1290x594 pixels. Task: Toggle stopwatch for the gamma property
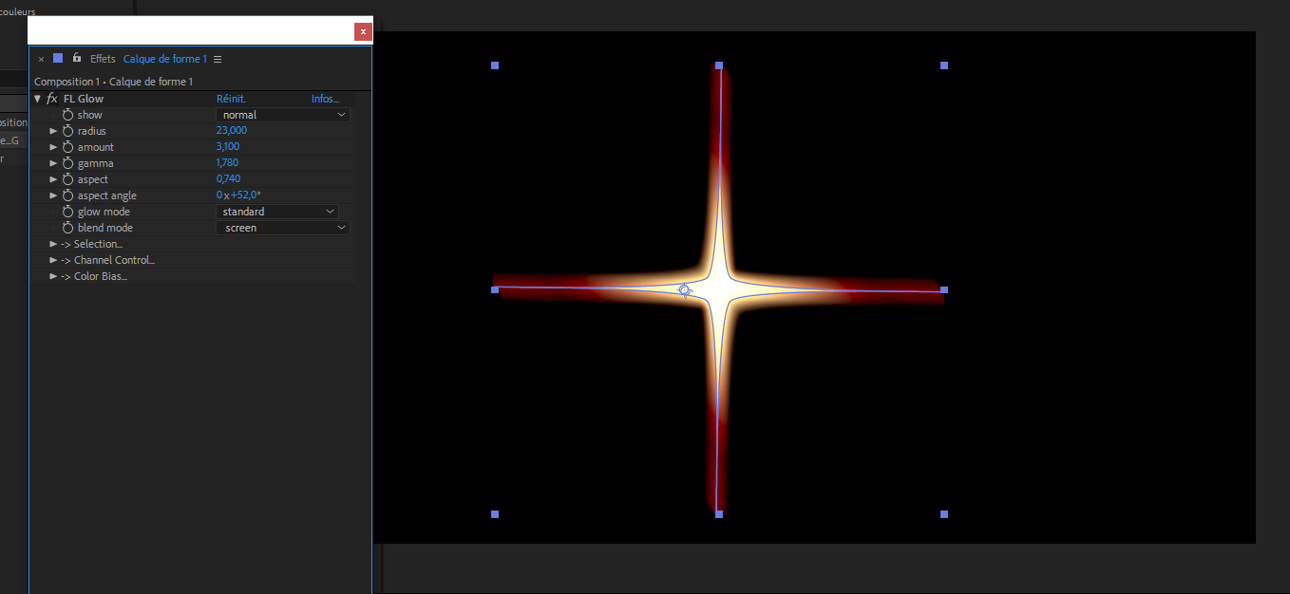pyautogui.click(x=67, y=163)
